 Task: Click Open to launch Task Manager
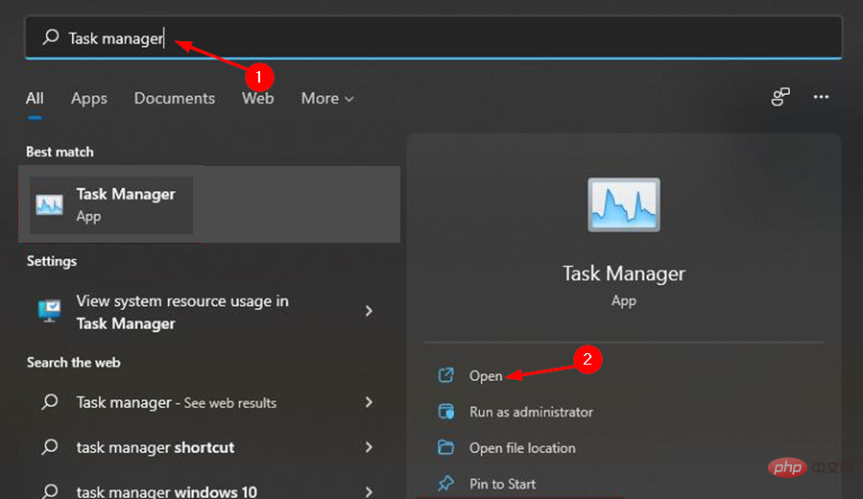486,376
